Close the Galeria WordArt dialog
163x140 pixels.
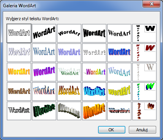click(x=152, y=4)
